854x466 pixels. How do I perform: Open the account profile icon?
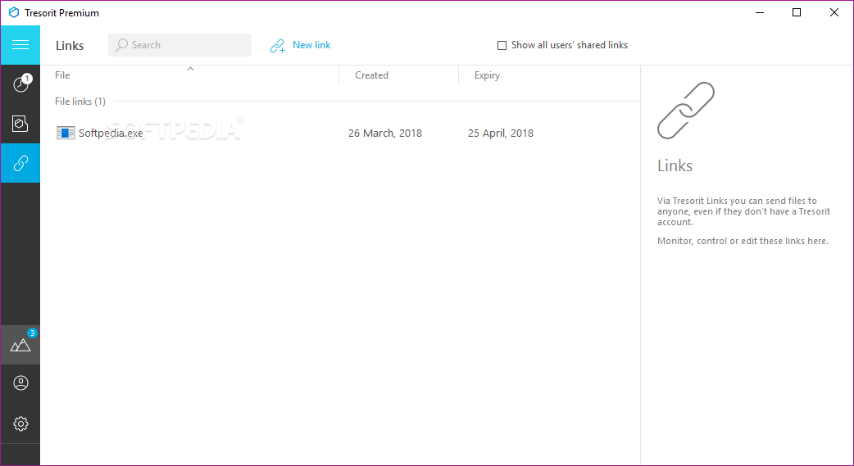tap(20, 383)
